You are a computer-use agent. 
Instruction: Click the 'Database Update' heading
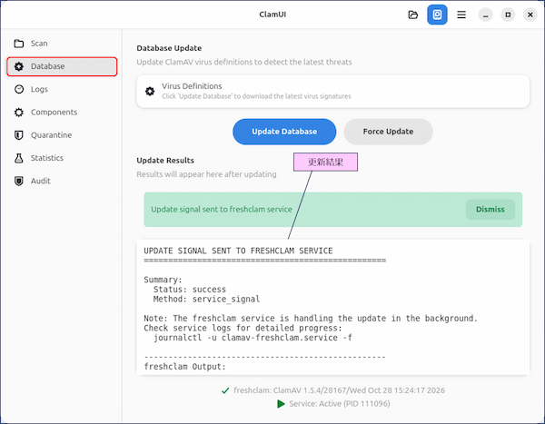(x=169, y=48)
